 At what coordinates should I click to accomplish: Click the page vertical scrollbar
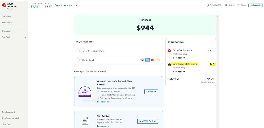tap(217, 71)
